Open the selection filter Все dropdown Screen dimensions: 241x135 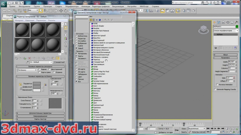point(33,10)
